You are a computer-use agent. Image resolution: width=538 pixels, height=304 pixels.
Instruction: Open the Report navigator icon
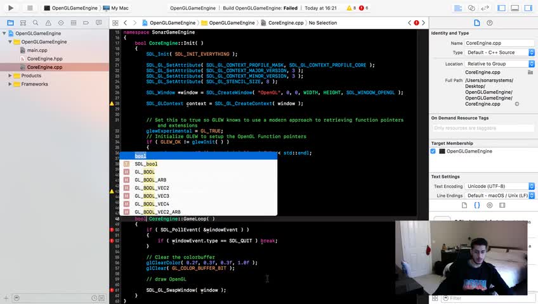pos(99,23)
